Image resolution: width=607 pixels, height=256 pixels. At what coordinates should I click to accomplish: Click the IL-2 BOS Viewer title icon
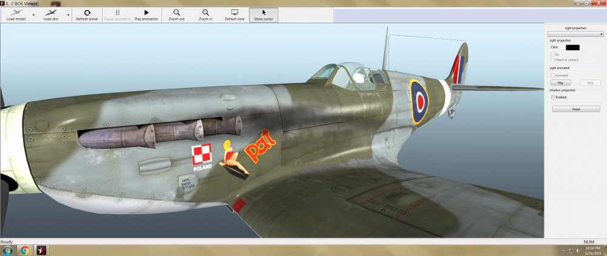[x=2, y=3]
